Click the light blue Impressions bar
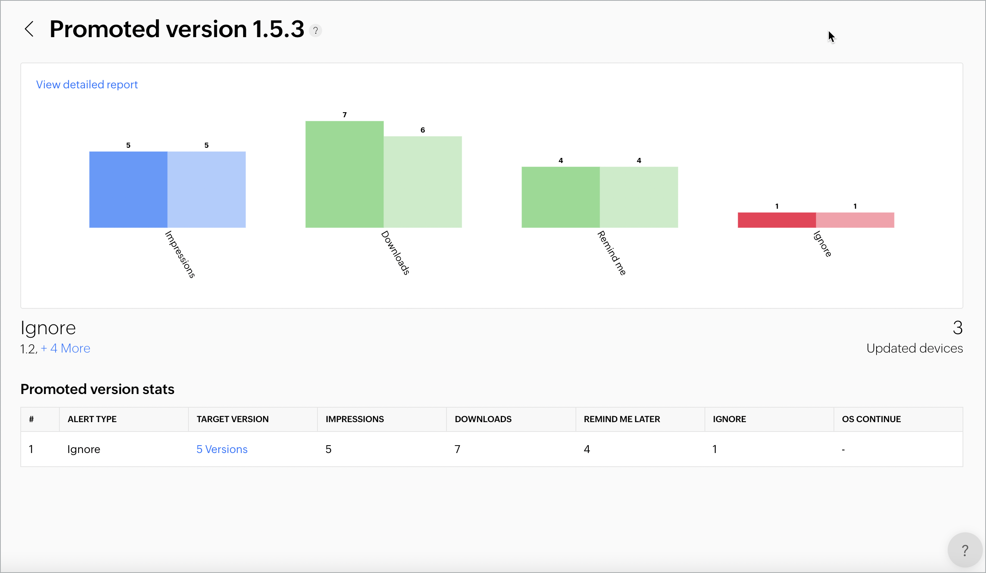This screenshot has width=986, height=573. tap(206, 189)
